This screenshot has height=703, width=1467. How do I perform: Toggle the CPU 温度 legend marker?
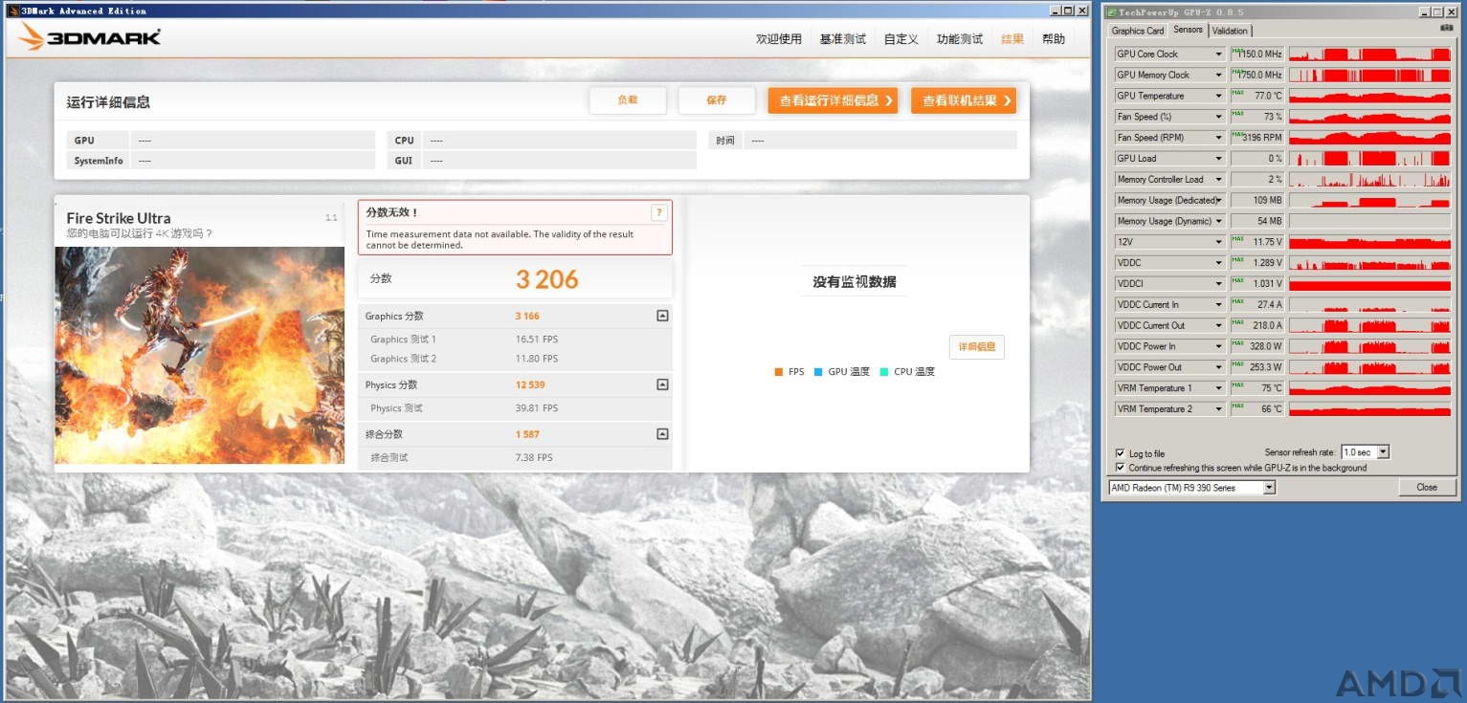click(884, 372)
